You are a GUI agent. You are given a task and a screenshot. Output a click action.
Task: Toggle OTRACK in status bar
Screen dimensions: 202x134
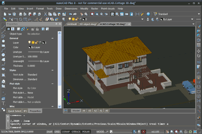click(76, 132)
